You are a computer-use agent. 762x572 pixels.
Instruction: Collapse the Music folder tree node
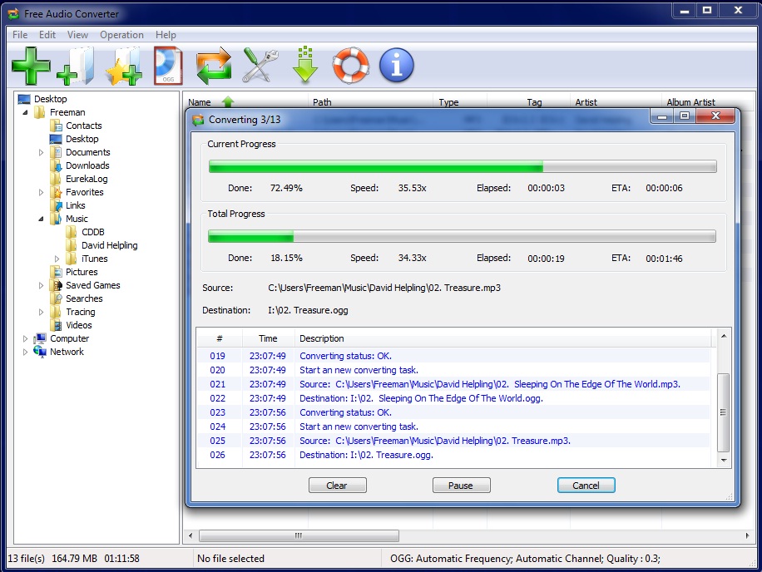[x=41, y=219]
